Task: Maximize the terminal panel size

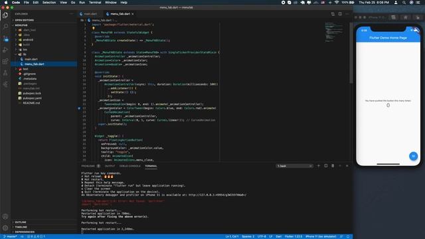Action: pyautogui.click(x=340, y=166)
